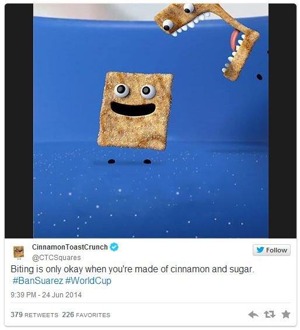Click the reply arrow icon
Viewport: 300px width, 330px height.
pyautogui.click(x=253, y=315)
